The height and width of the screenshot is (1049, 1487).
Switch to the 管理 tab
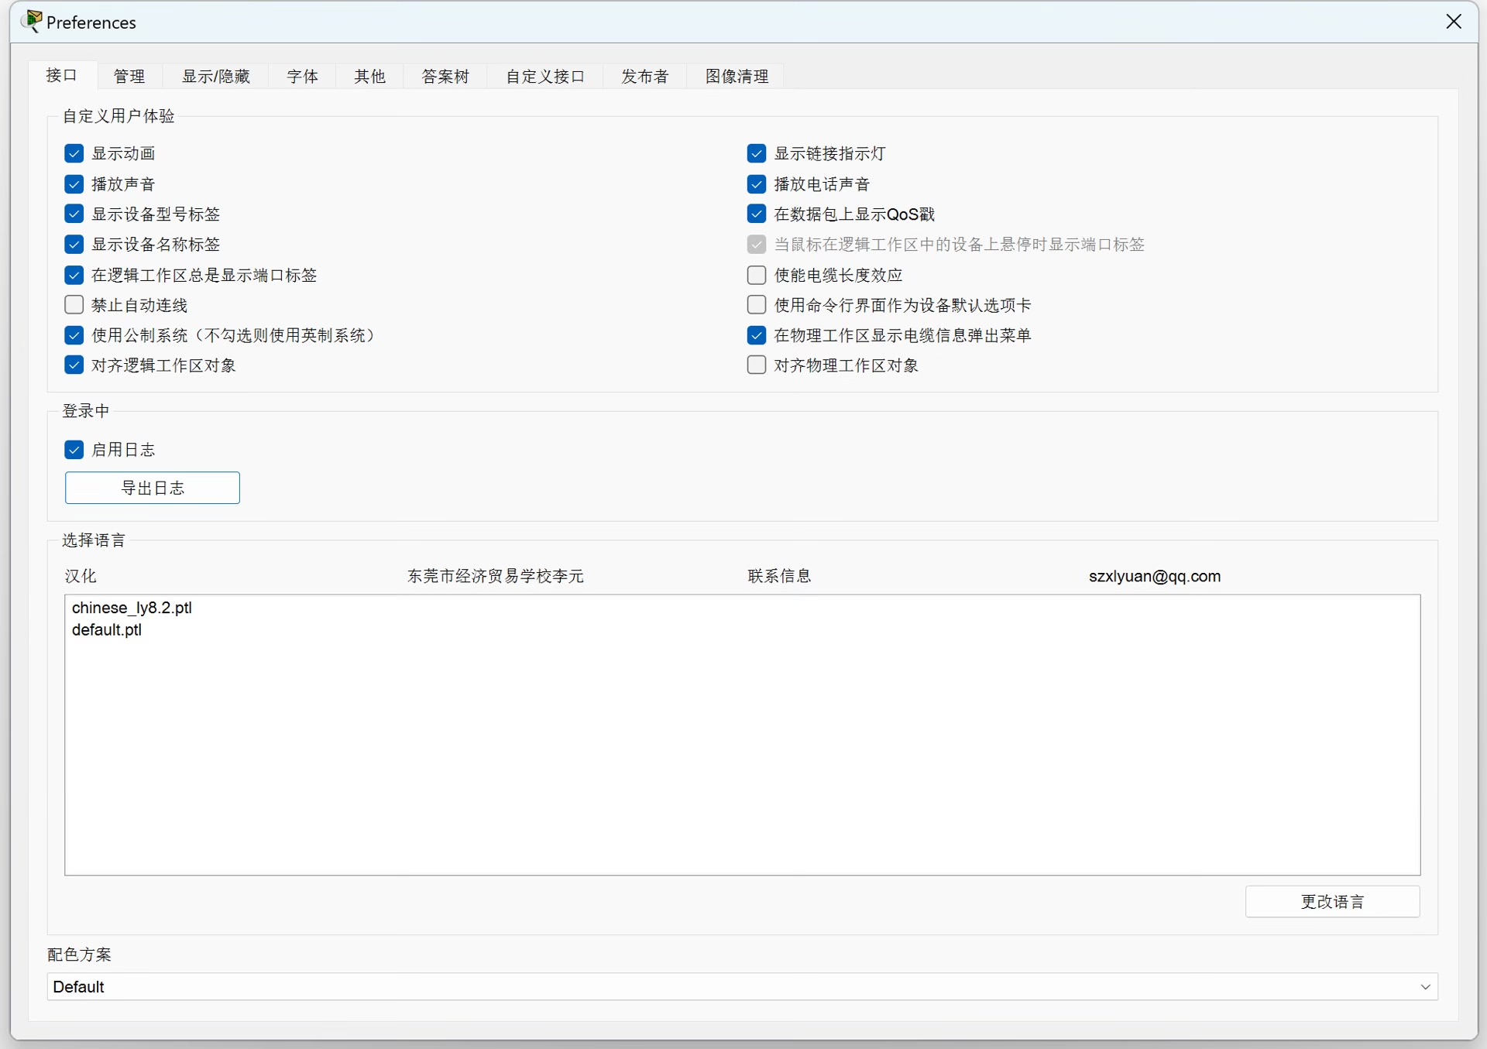[129, 76]
